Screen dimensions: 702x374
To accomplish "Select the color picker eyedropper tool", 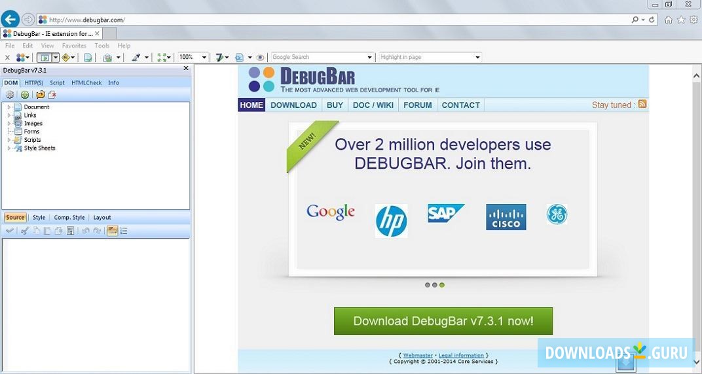I will coord(136,57).
